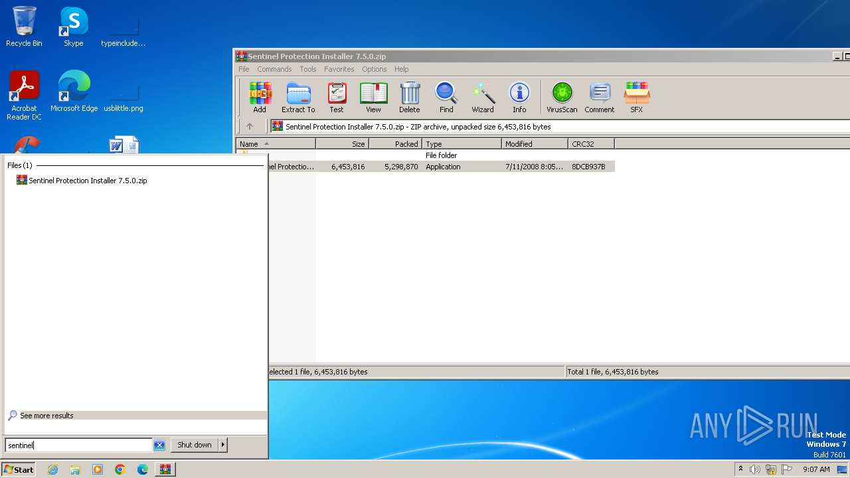Open the Find magnifier tool
This screenshot has width=850, height=478.
tap(446, 97)
